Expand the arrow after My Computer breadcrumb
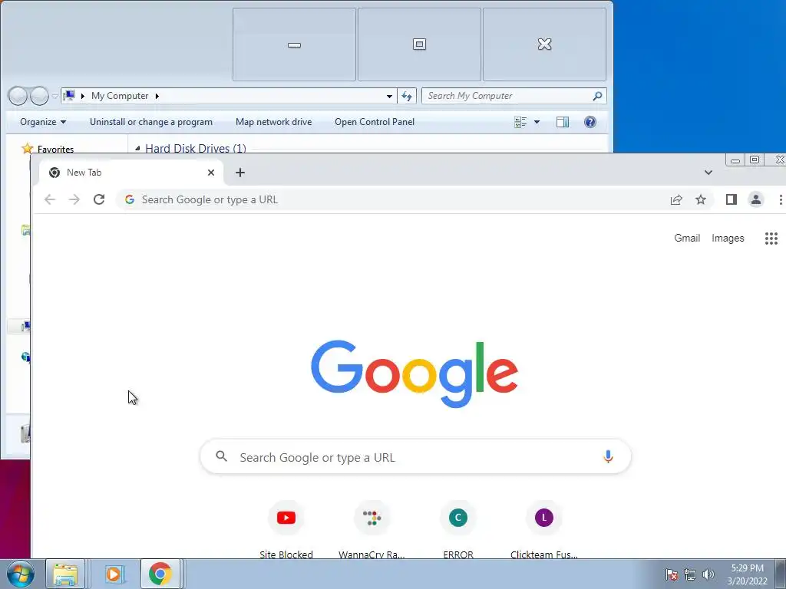The width and height of the screenshot is (786, 589). click(157, 96)
